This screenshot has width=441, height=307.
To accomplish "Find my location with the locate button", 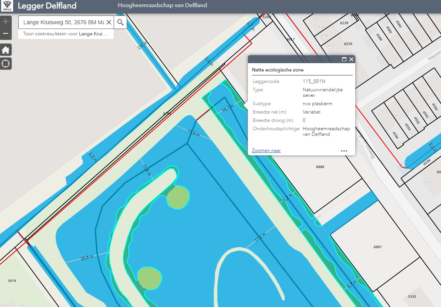I will 6,64.
